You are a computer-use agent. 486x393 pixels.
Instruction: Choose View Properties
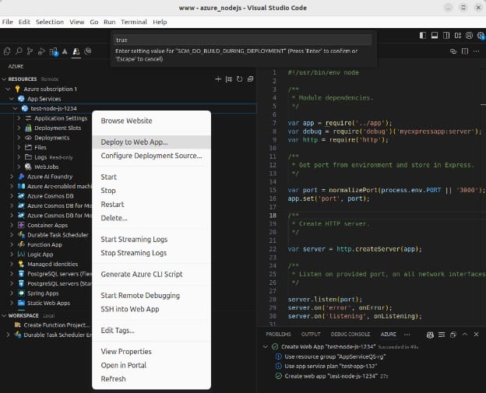[x=151, y=352]
